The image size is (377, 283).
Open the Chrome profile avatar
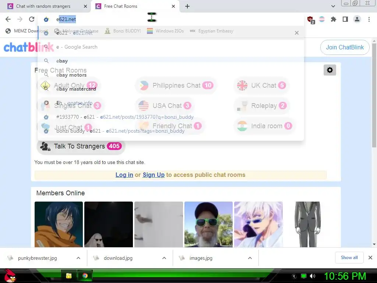[357, 19]
